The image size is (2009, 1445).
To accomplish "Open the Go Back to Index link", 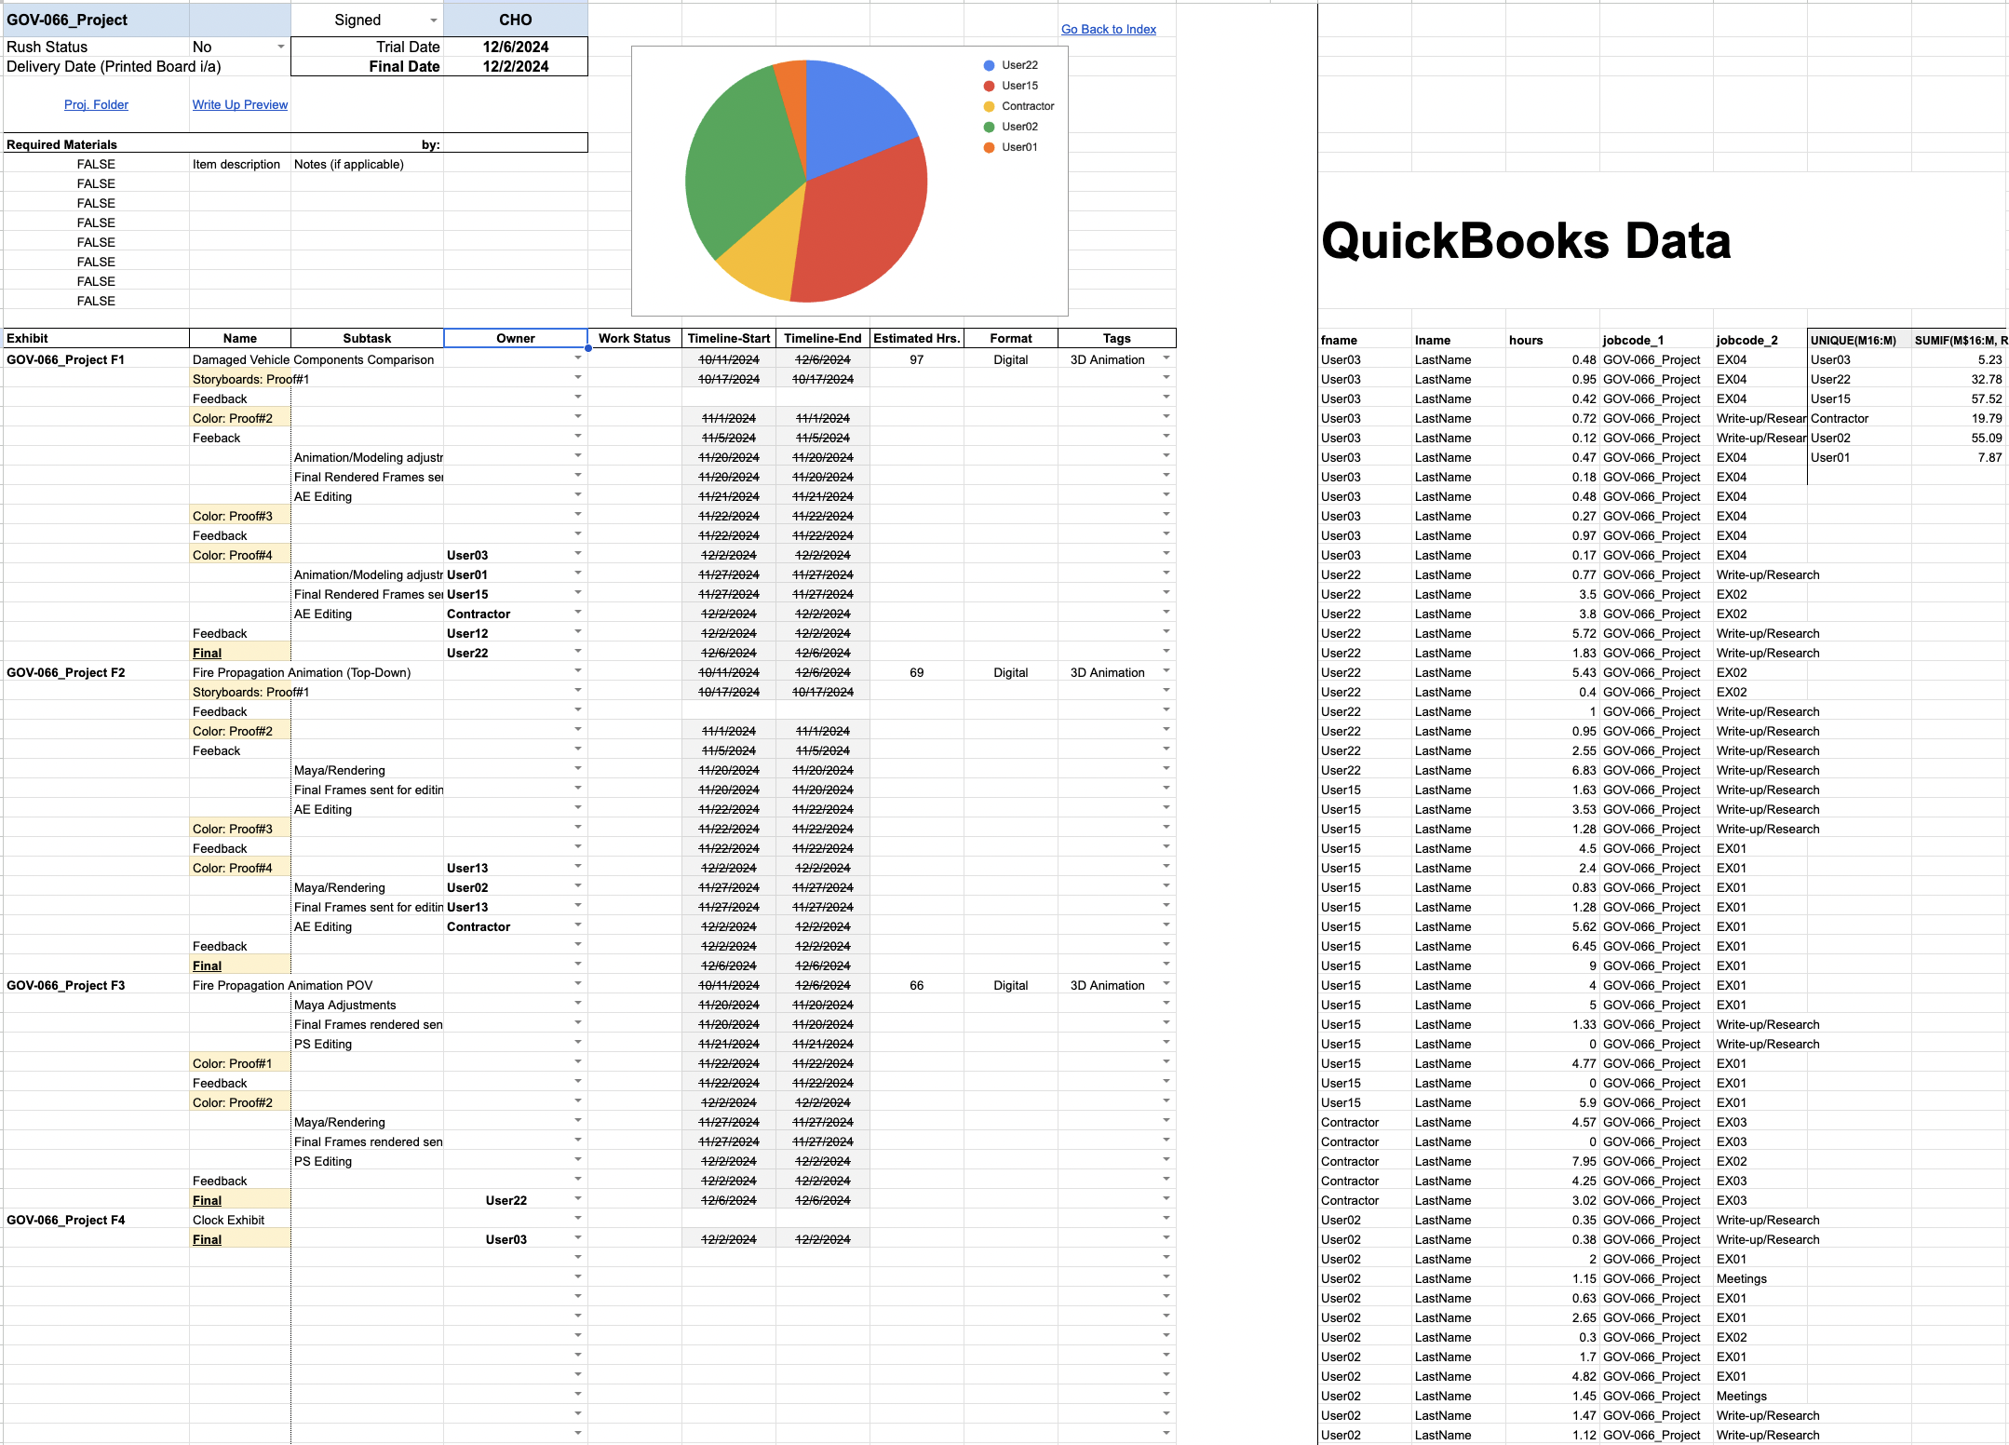I will click(1109, 29).
